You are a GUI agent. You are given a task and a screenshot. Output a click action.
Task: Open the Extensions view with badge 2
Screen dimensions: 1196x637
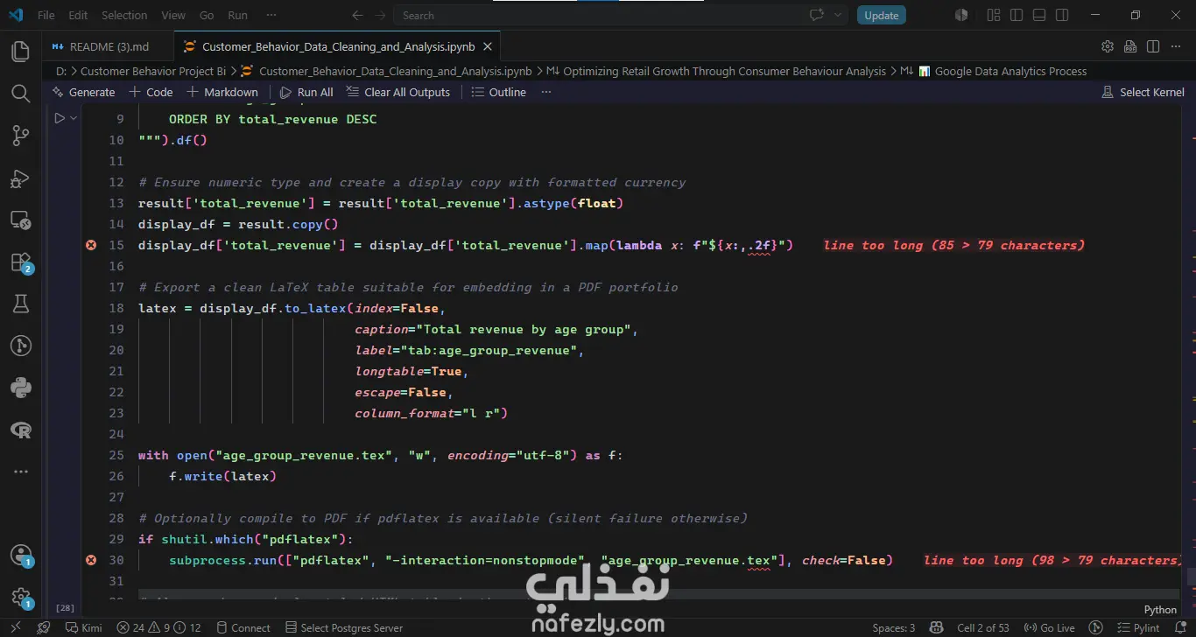point(20,262)
